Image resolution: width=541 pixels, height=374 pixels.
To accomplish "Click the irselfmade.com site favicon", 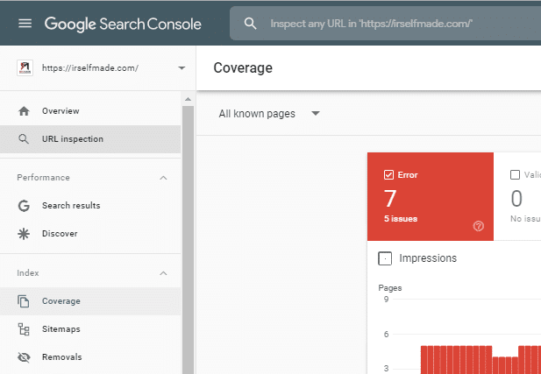I will (25, 68).
